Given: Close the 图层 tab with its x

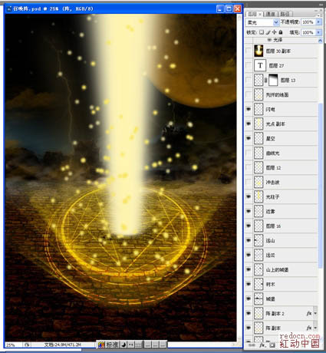Looking at the screenshot, I should click(x=260, y=15).
